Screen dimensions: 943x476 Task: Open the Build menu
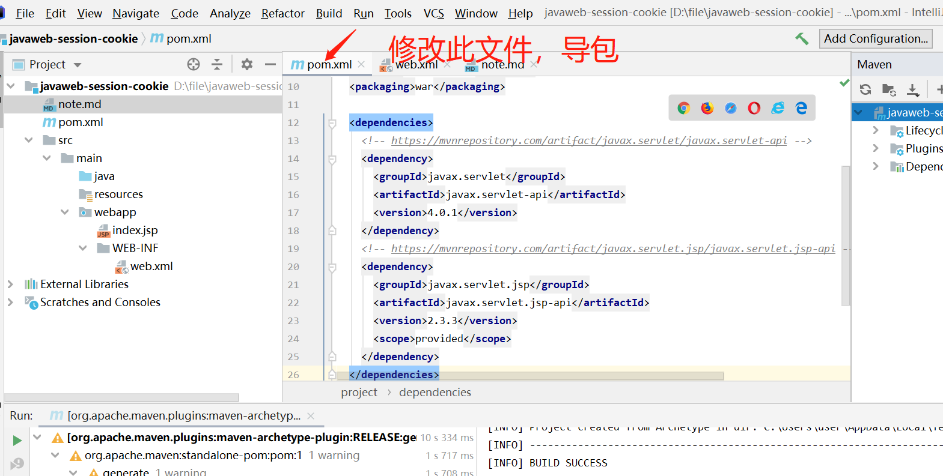pos(329,13)
